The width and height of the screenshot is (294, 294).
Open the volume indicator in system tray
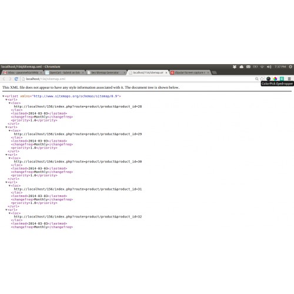point(269,67)
